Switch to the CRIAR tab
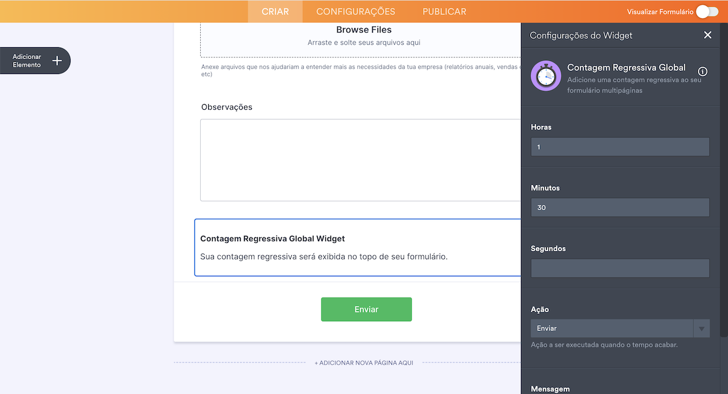The height and width of the screenshot is (394, 728). coord(275,11)
